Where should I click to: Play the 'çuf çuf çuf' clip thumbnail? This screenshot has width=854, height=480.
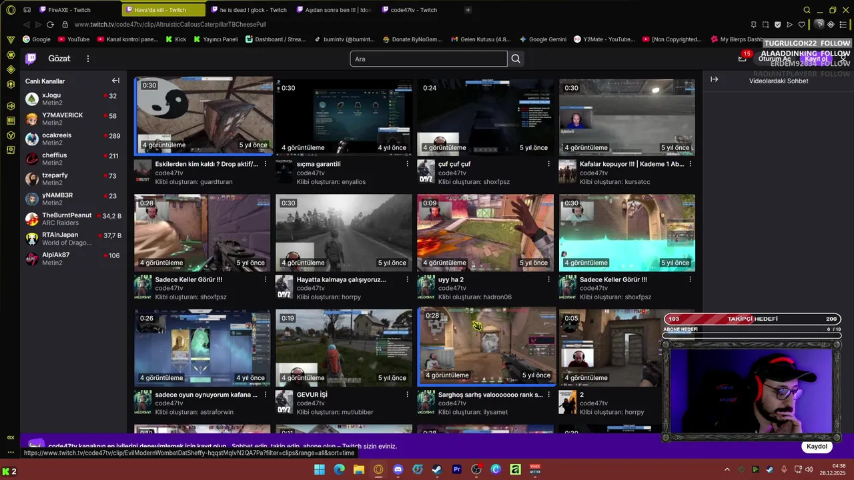[x=485, y=117]
